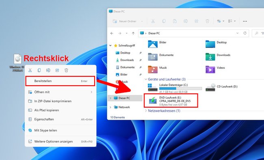Open the View layout options dropdown

point(232,21)
